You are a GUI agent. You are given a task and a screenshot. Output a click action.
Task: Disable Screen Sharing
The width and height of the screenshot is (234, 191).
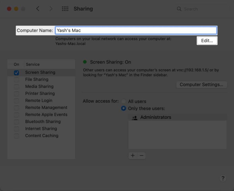pos(16,72)
